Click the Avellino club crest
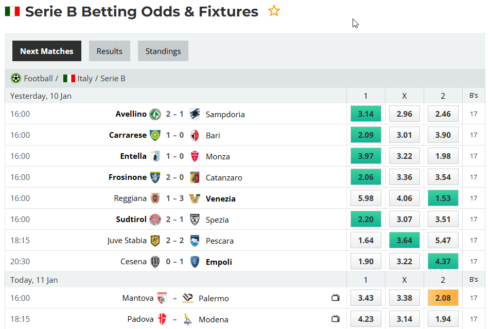The width and height of the screenshot is (491, 329). pyautogui.click(x=155, y=114)
